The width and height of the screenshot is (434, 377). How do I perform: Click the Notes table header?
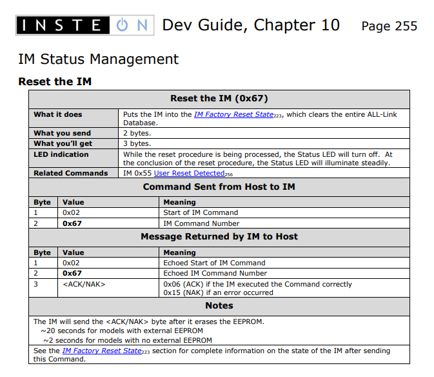pyautogui.click(x=219, y=306)
